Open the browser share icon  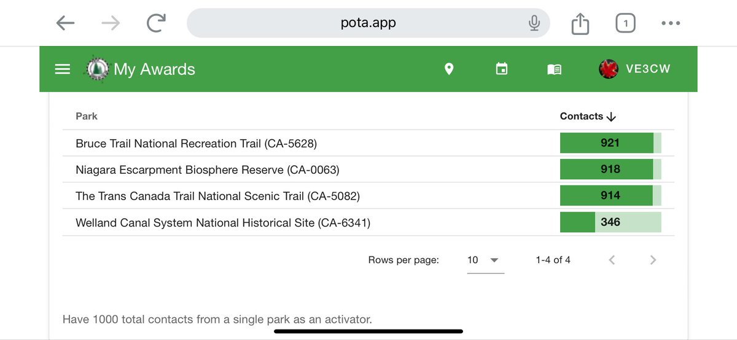[x=580, y=23]
